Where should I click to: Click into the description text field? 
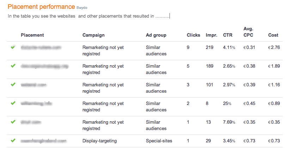click(x=89, y=16)
